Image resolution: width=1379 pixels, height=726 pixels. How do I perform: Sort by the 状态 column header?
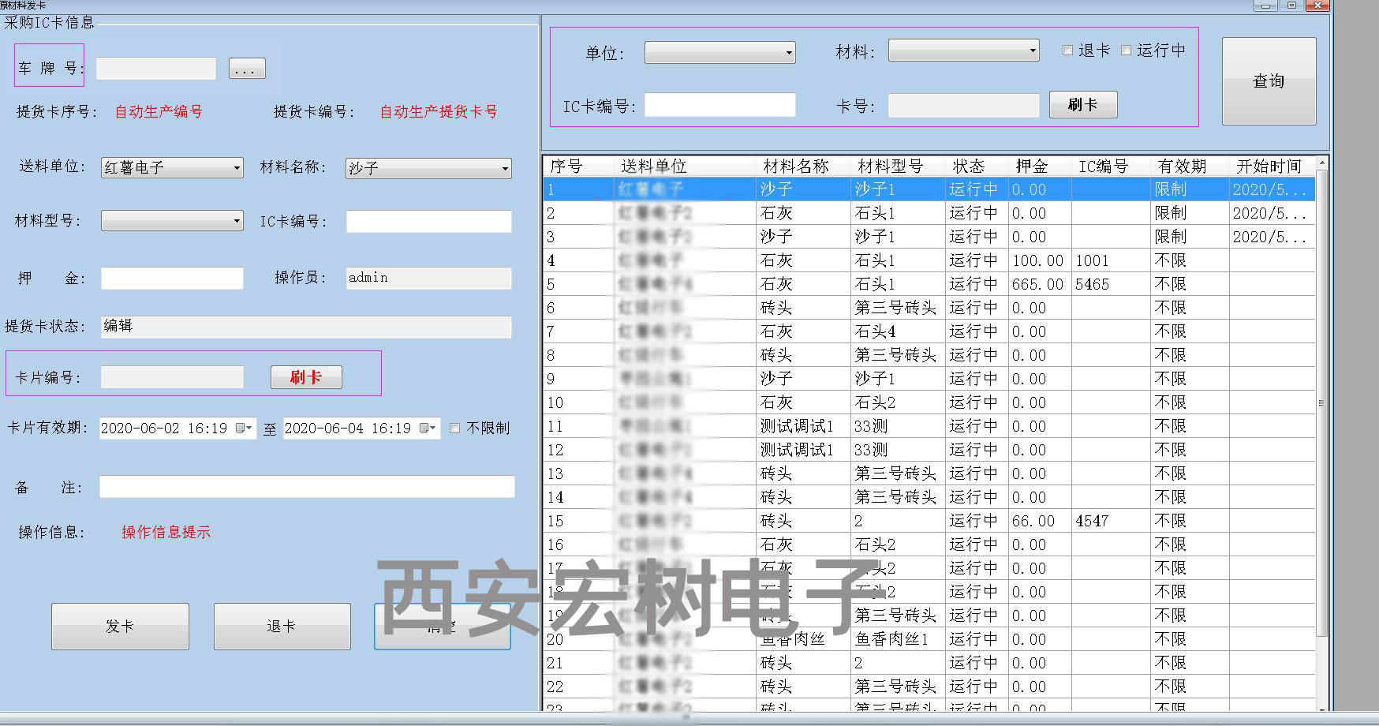[x=977, y=167]
